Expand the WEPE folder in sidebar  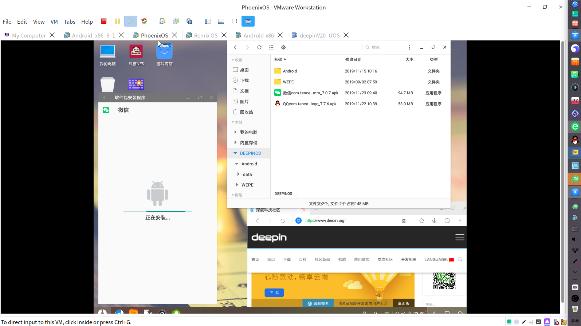point(237,185)
